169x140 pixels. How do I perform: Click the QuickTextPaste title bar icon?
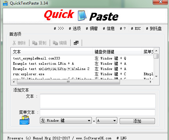[x=5, y=3]
